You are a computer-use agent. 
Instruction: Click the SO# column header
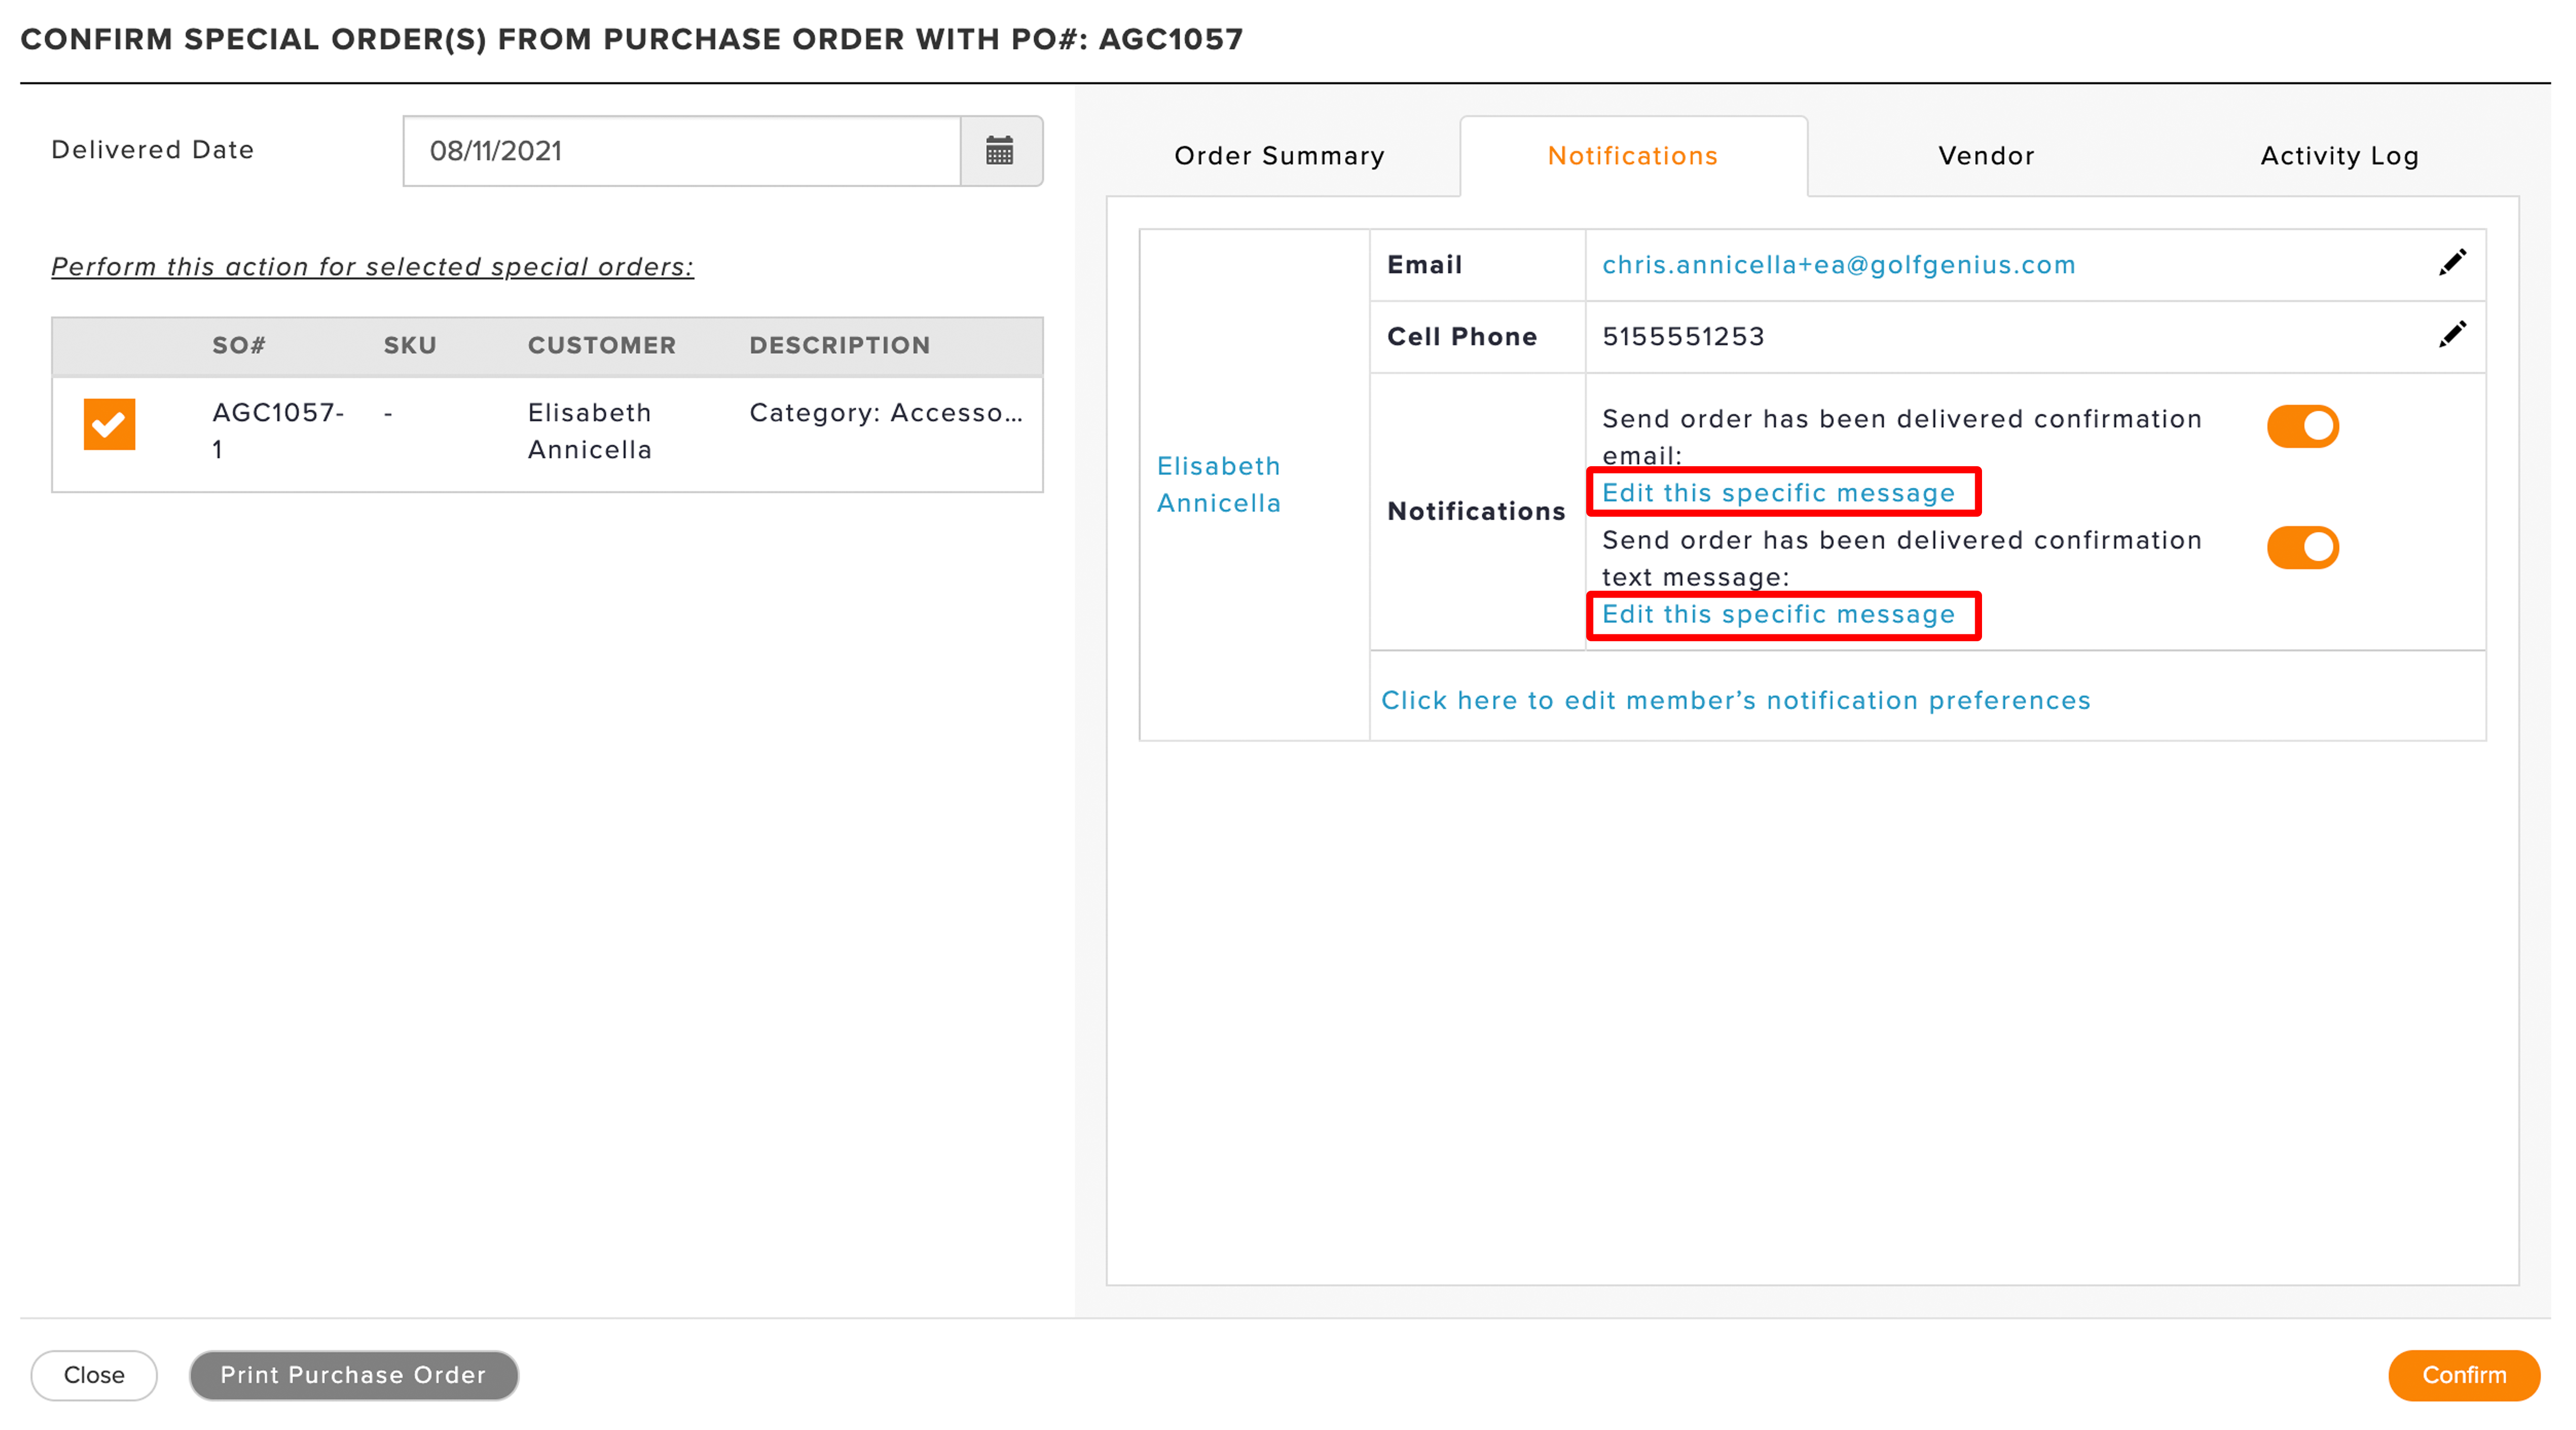(239, 346)
